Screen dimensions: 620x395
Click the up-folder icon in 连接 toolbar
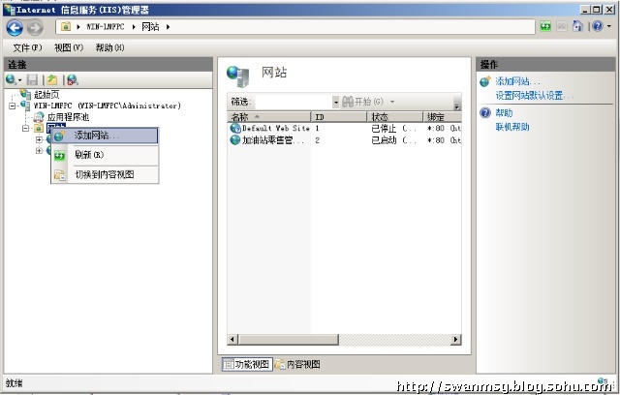[51, 80]
